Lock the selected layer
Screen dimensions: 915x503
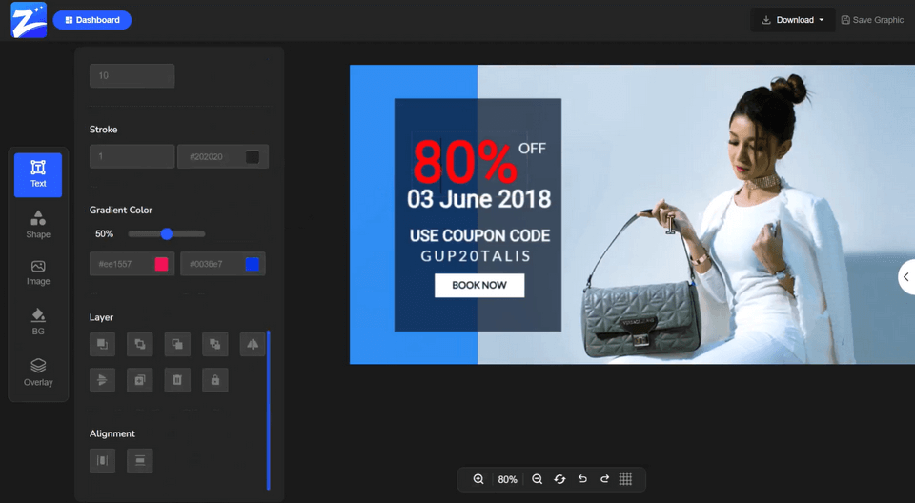(x=214, y=380)
